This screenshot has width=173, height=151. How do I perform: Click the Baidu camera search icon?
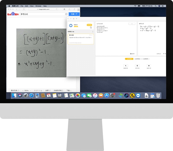tap(66, 14)
